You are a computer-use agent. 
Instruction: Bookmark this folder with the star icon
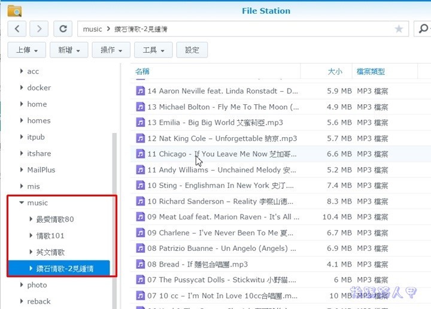(x=399, y=29)
